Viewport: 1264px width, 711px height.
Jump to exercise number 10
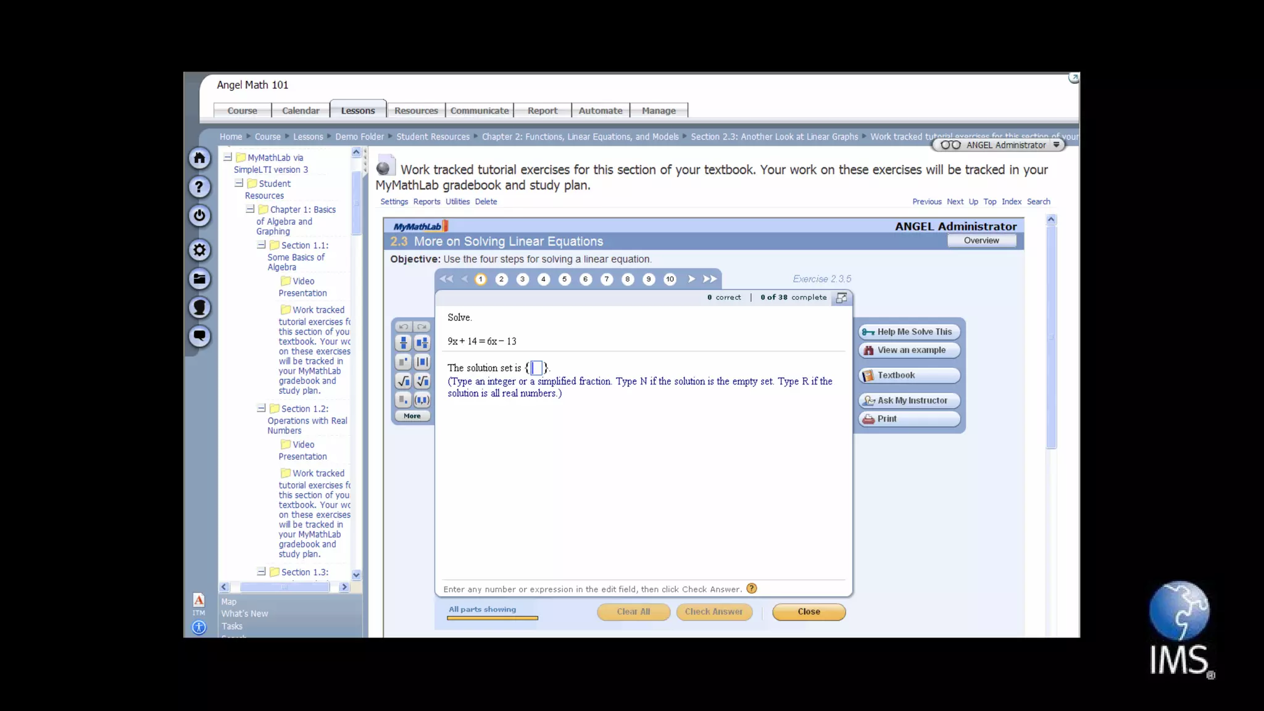[x=670, y=279]
